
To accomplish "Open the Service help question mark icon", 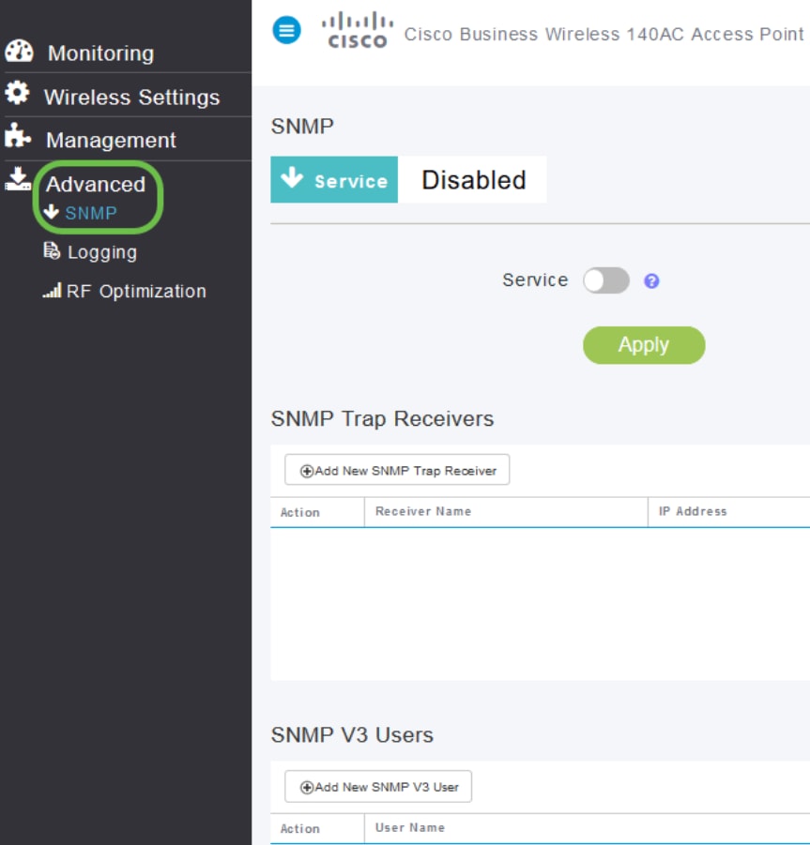I will coord(651,280).
